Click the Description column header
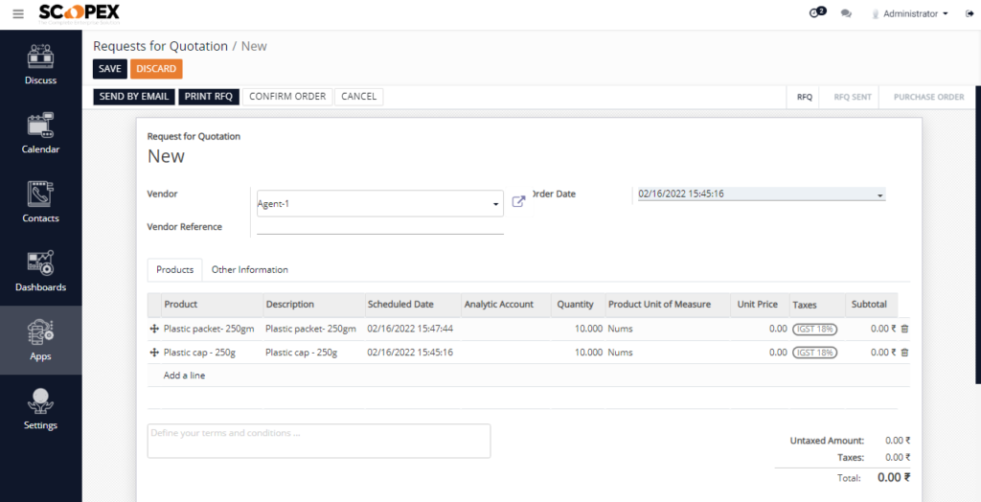This screenshot has width=981, height=502. coord(314,305)
